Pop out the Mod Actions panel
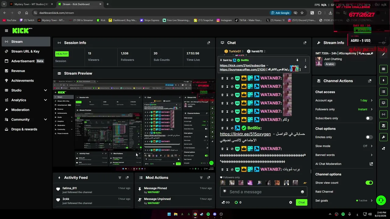 [208, 178]
